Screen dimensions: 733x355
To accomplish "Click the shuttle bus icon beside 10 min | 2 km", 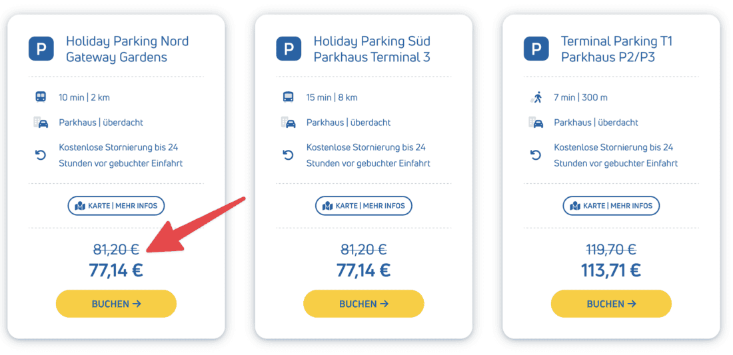I will 41,97.
